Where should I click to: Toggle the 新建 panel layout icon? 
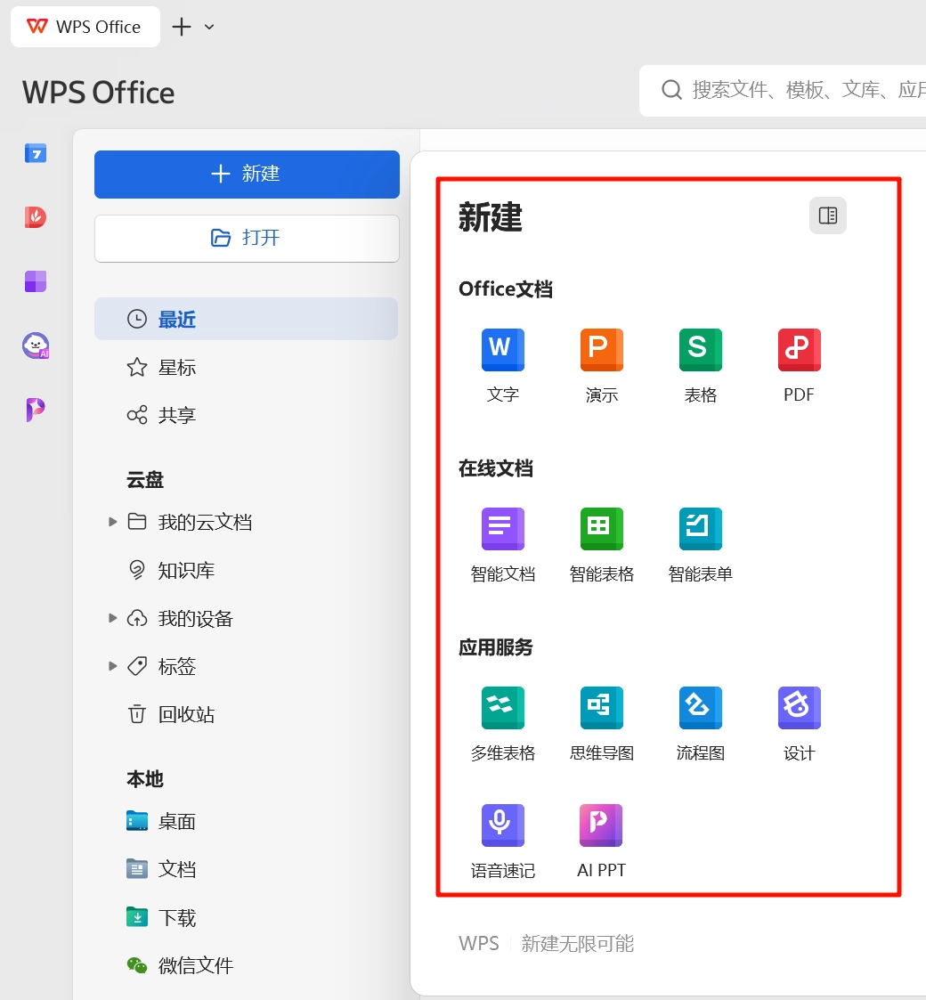point(828,215)
